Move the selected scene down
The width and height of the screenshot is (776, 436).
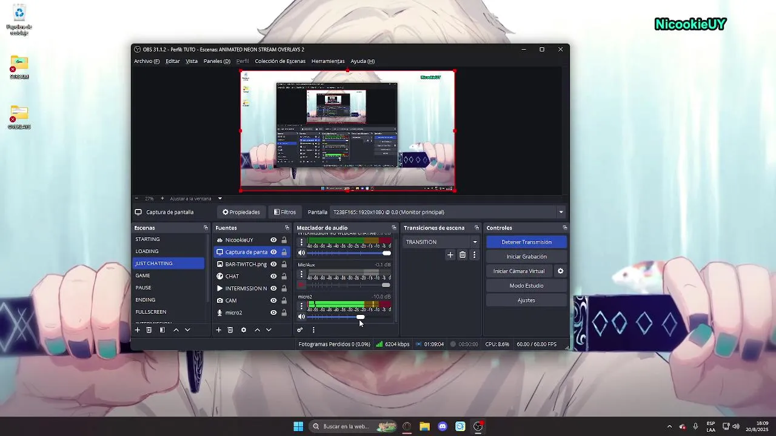coord(187,330)
